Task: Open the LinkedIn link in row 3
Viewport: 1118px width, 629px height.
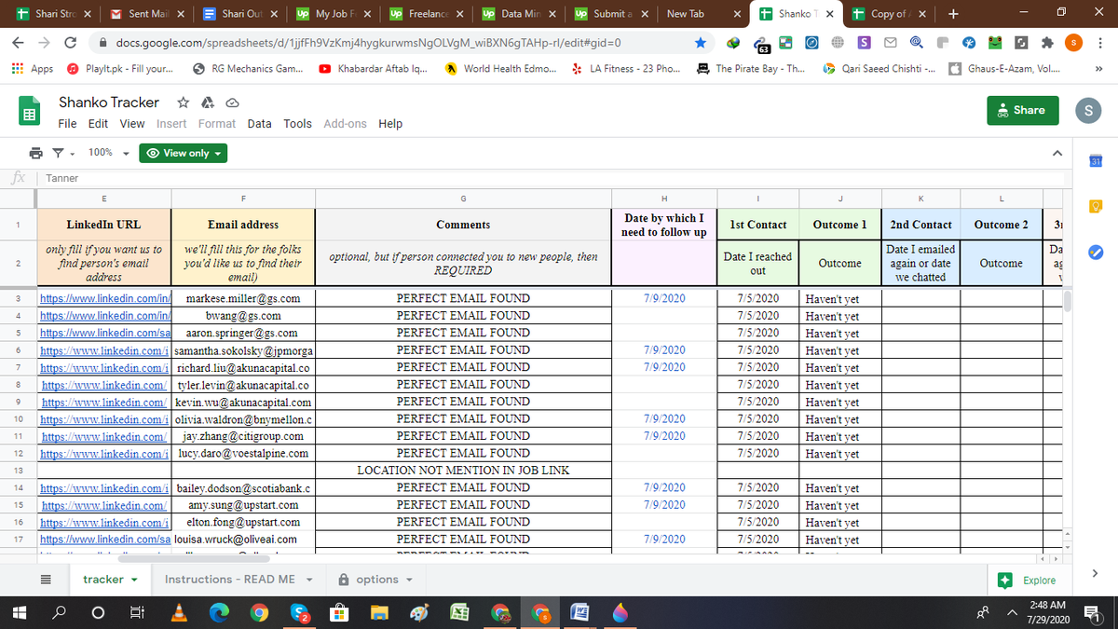Action: pyautogui.click(x=104, y=298)
